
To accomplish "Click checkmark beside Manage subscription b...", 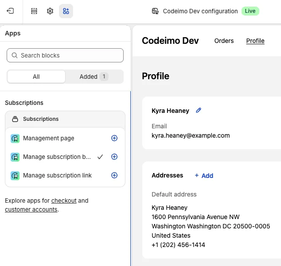I will coord(100,157).
